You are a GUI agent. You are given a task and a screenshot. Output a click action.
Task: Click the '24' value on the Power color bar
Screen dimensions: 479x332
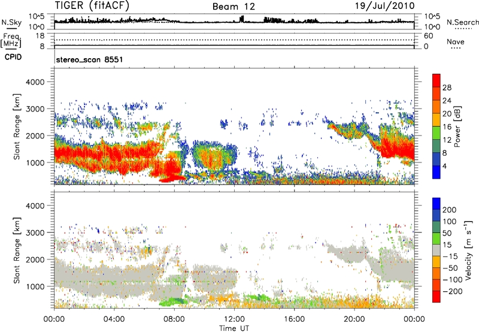tap(447, 101)
